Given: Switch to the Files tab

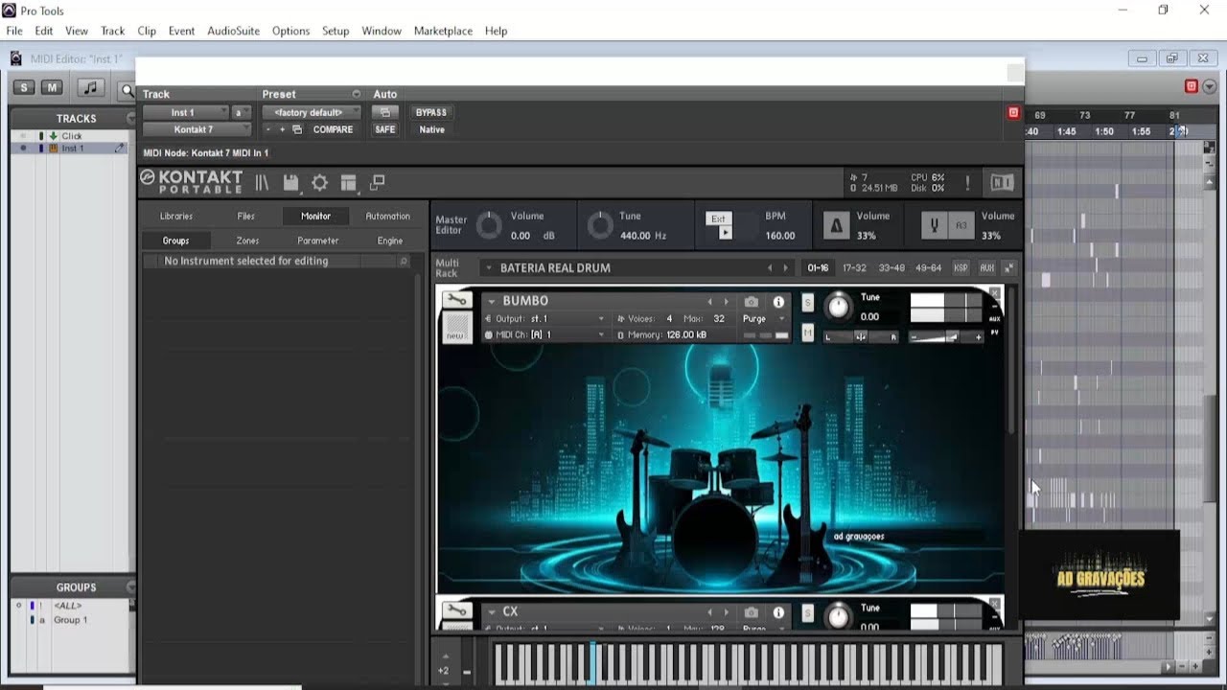Looking at the screenshot, I should point(246,217).
